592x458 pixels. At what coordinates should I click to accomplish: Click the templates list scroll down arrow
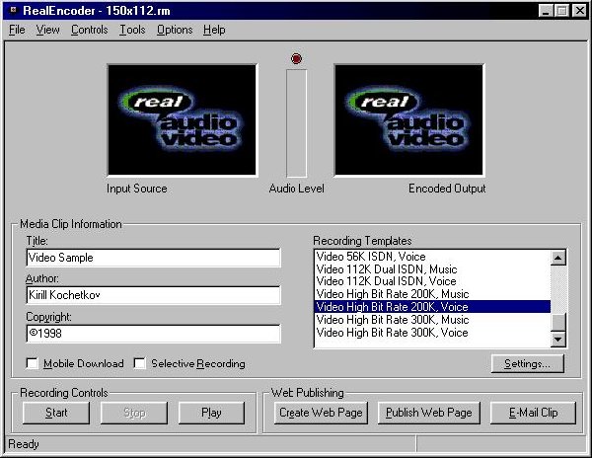(558, 340)
